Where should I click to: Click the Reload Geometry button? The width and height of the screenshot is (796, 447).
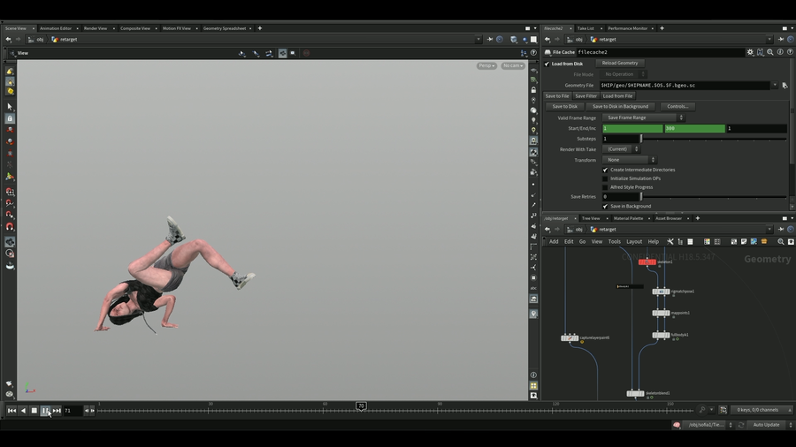620,64
